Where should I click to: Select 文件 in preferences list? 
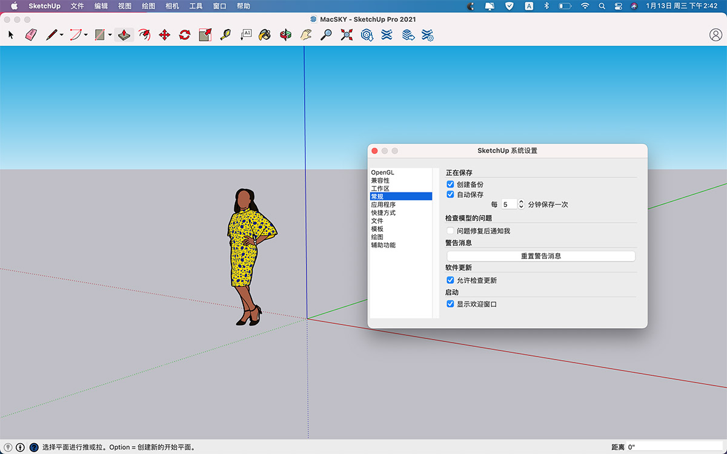[x=401, y=221]
